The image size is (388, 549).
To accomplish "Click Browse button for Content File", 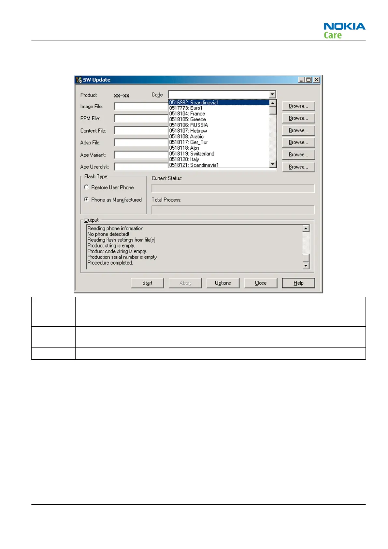I will click(x=298, y=130).
